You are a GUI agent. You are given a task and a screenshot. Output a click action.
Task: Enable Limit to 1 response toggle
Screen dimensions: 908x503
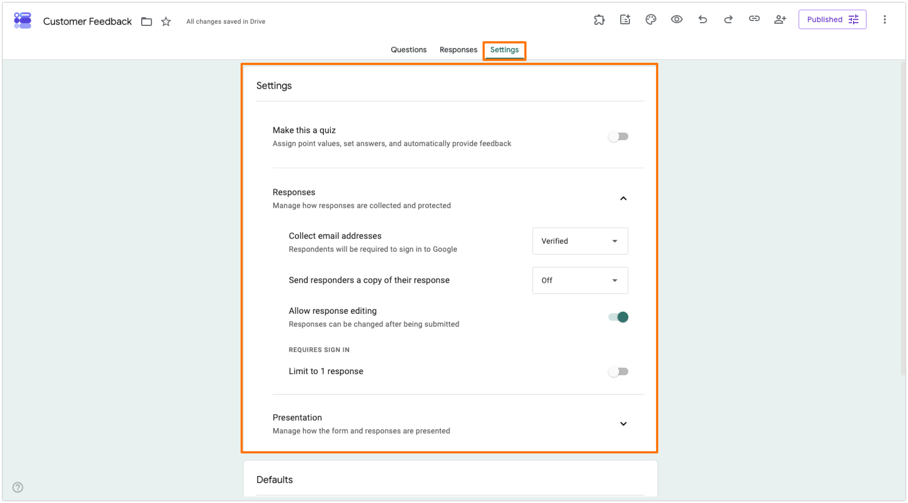pos(618,371)
